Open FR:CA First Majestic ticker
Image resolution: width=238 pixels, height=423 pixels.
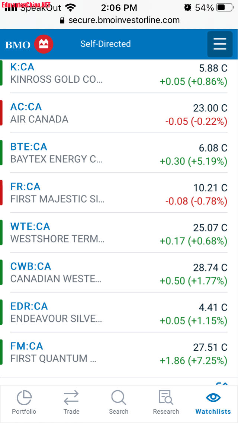point(25,187)
